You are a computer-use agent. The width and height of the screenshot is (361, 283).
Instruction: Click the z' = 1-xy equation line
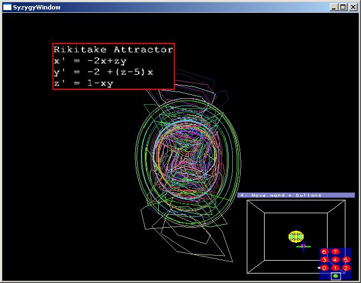[84, 83]
